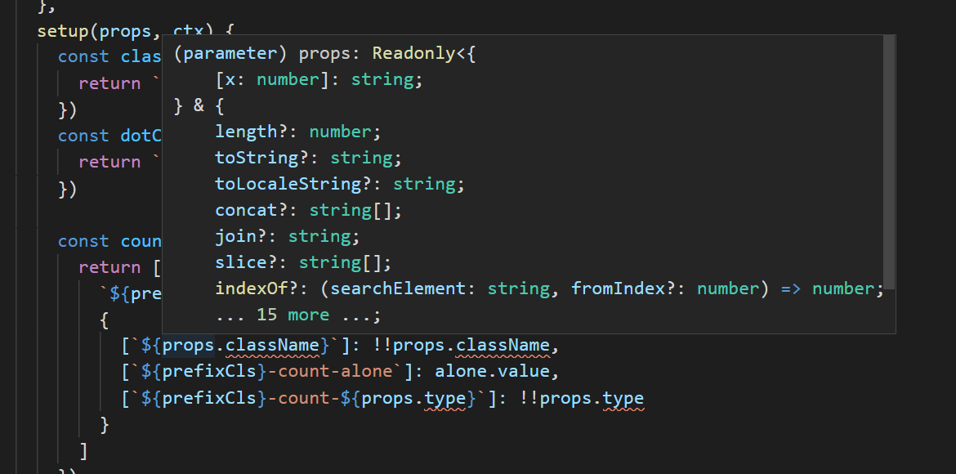Screen dimensions: 956x474
Task: Click 'slice?: string[];' line in tooltip
Action: [303, 263]
